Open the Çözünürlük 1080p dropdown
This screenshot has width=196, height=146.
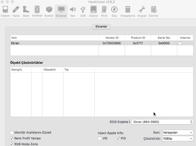[x=177, y=139]
